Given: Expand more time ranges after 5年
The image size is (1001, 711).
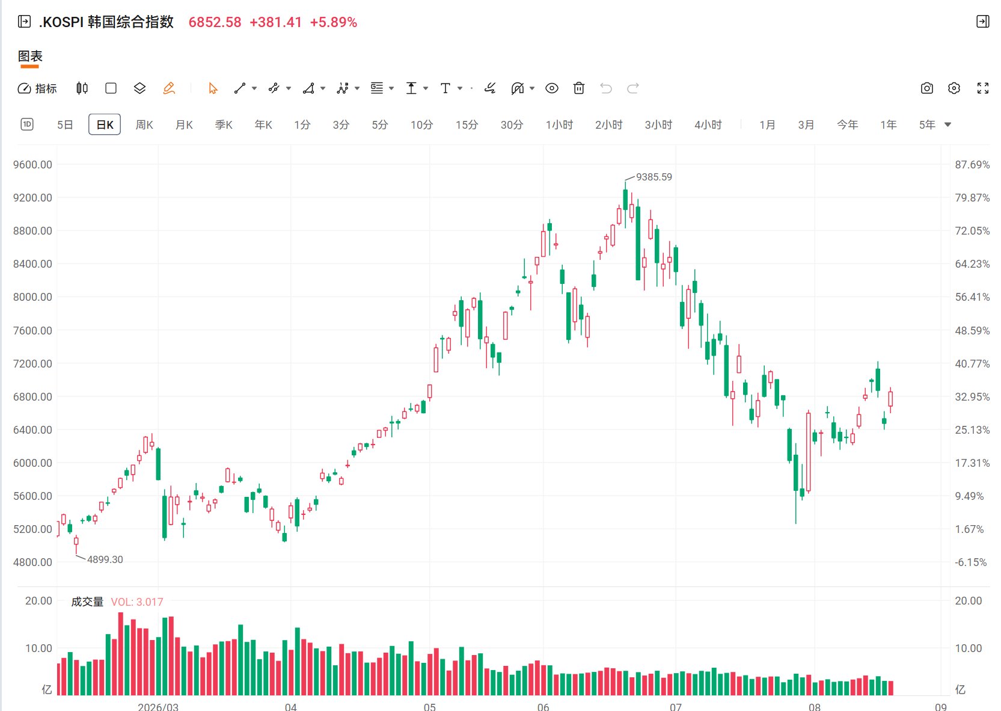Looking at the screenshot, I should coord(948,125).
